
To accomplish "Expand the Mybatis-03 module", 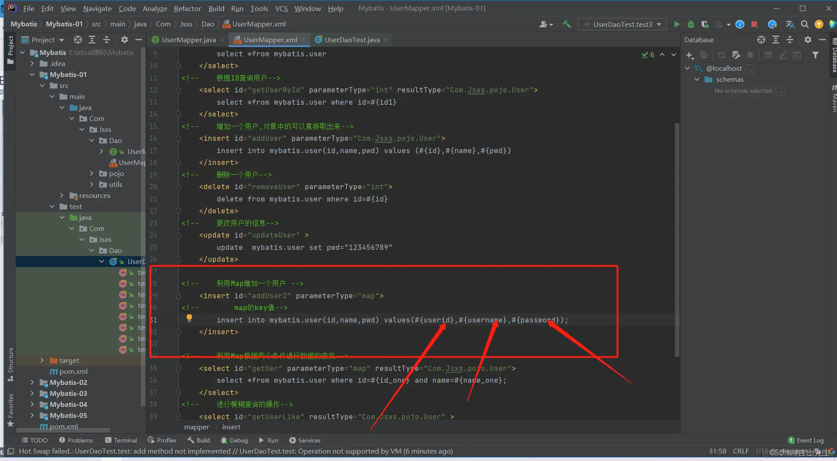I will [32, 393].
